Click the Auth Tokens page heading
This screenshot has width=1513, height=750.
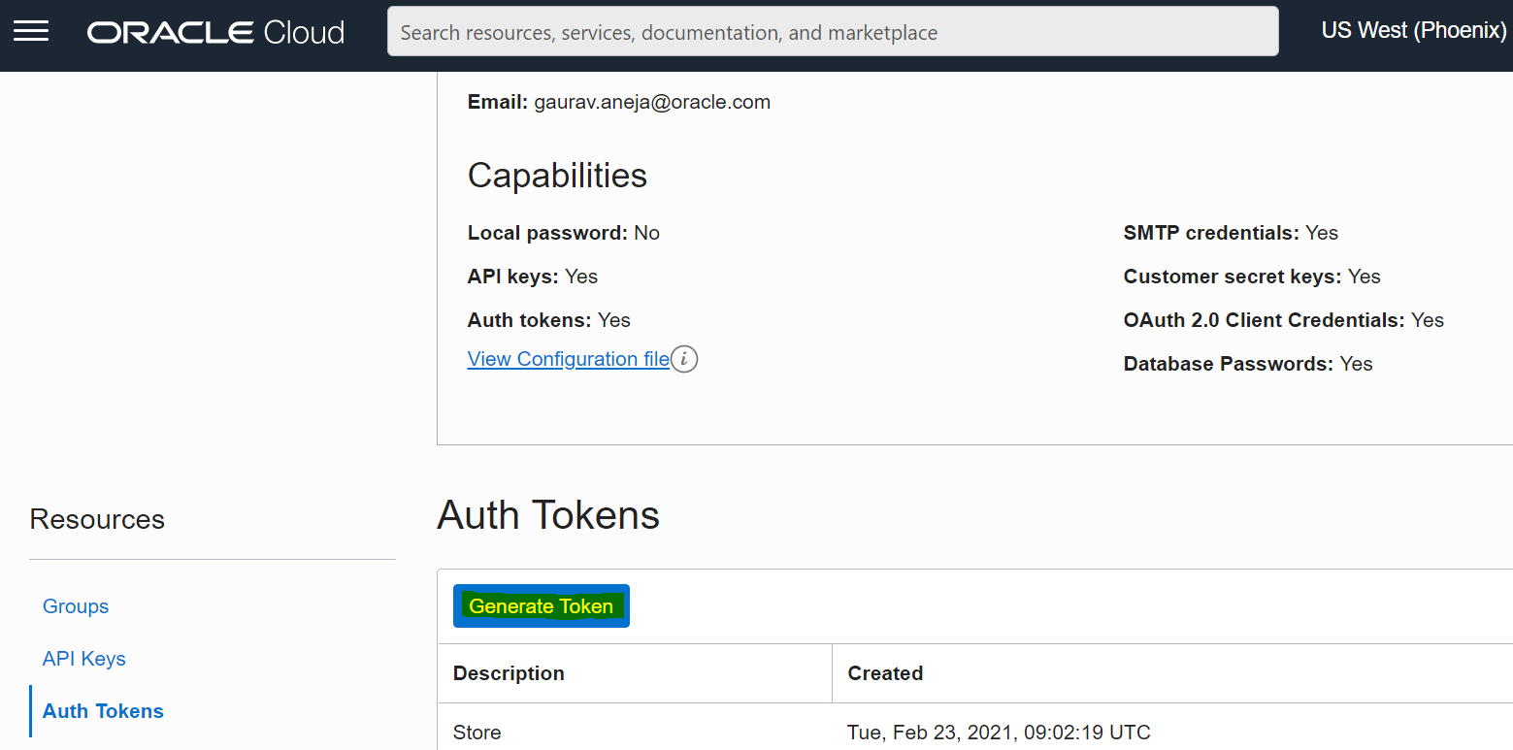pos(547,514)
